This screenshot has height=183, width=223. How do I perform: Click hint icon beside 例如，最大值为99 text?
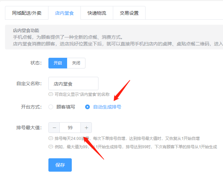51,147
